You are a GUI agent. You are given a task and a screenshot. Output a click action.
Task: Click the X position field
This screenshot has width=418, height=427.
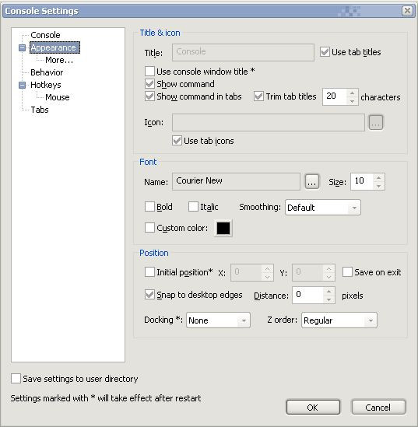tap(246, 272)
